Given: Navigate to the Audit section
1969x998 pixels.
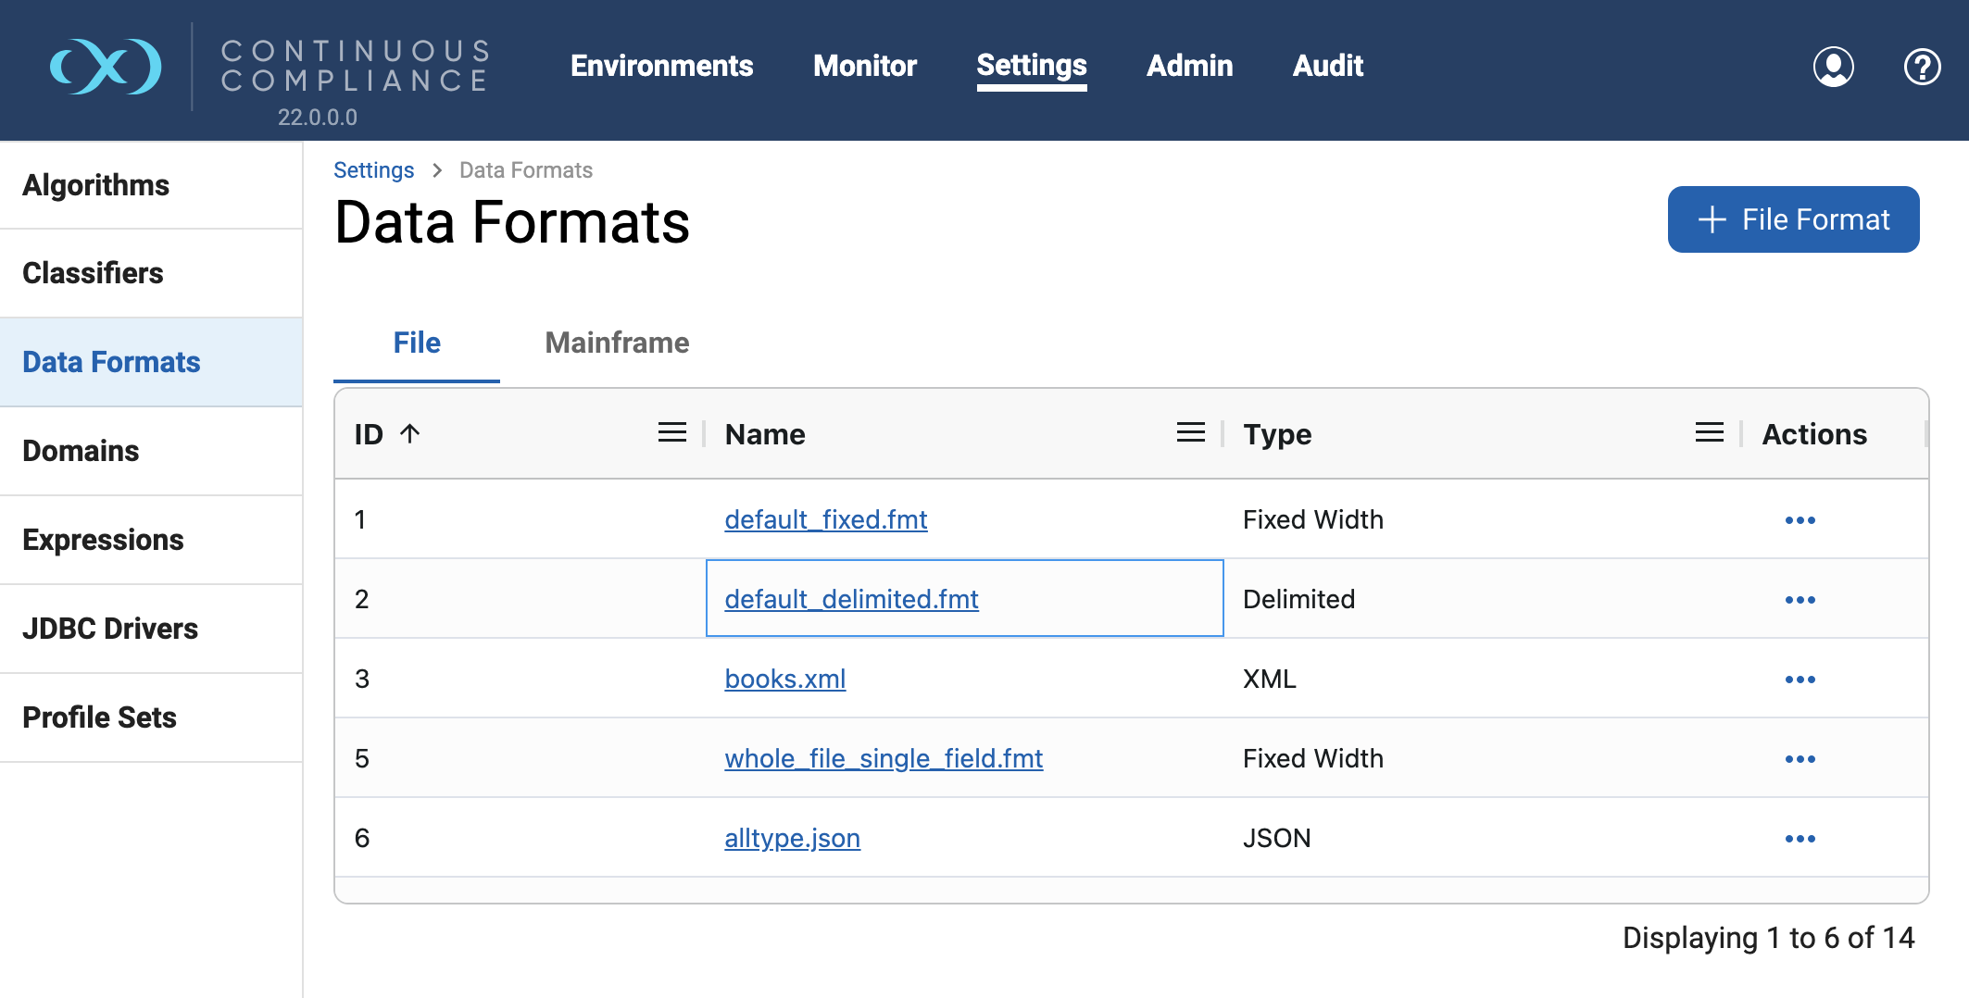Looking at the screenshot, I should [x=1327, y=66].
